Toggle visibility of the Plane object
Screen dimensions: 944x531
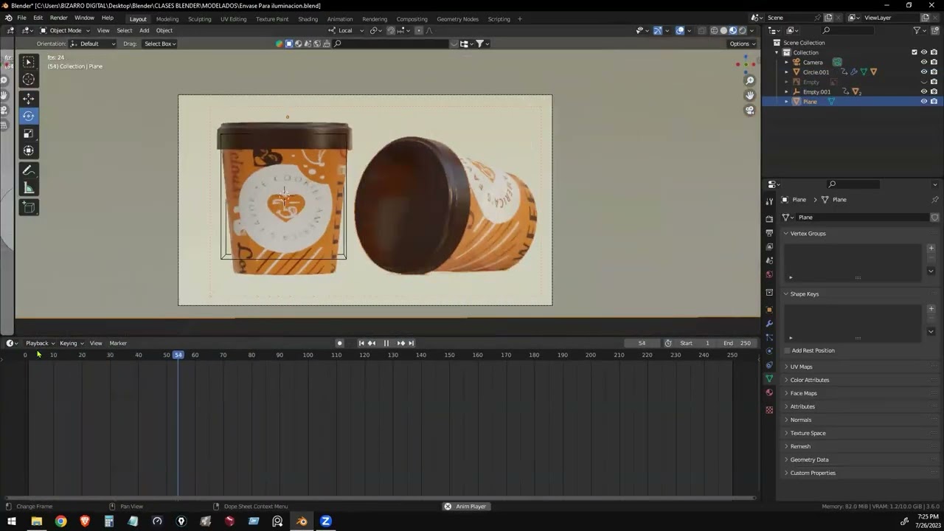[x=923, y=101]
